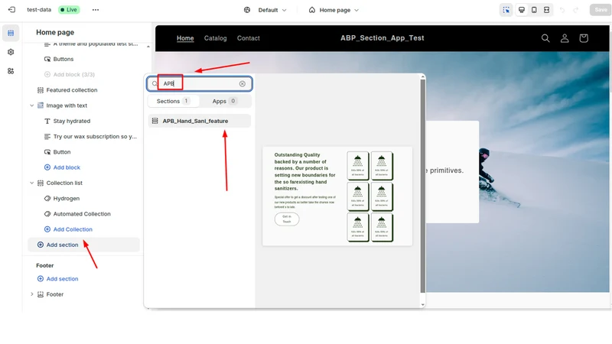The image size is (612, 344).
Task: Open the theme settings gear icon
Action: tap(11, 52)
